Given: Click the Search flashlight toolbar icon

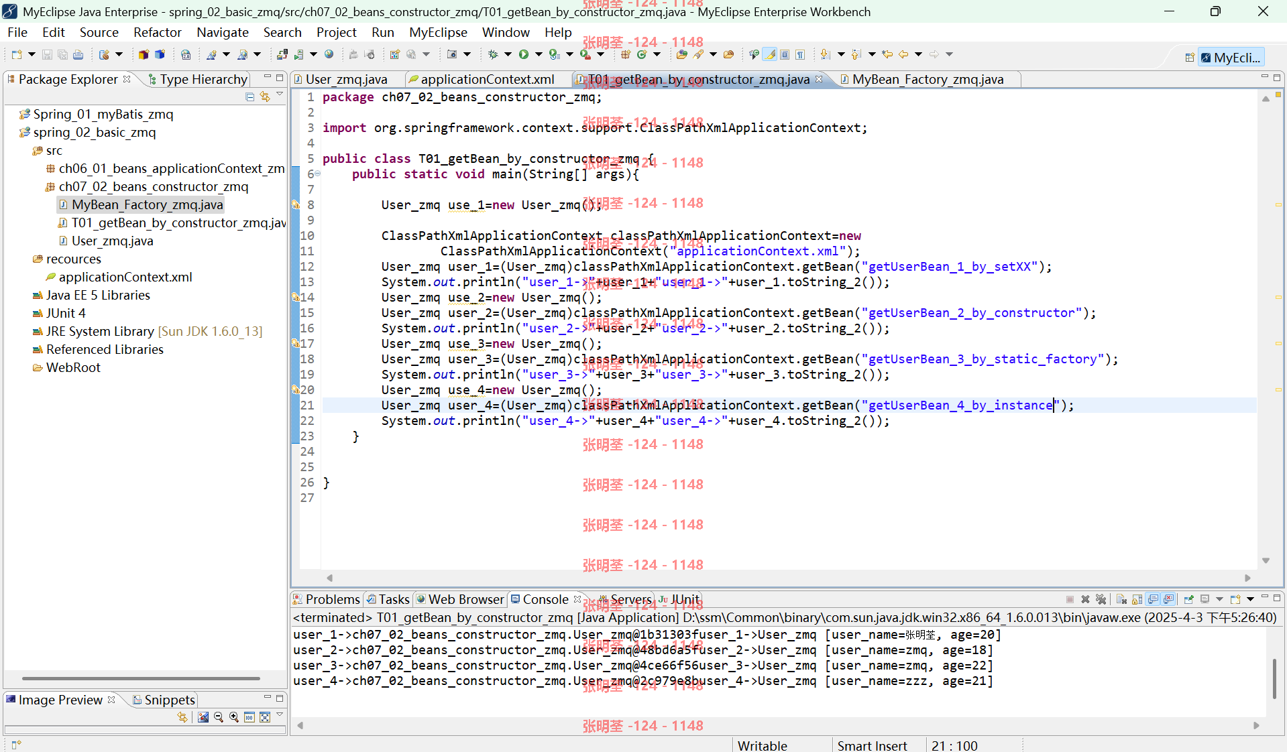Looking at the screenshot, I should tap(698, 54).
